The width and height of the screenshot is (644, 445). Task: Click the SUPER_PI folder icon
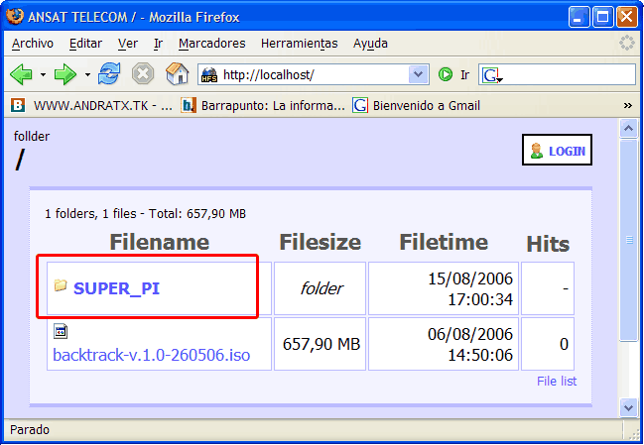tap(61, 286)
